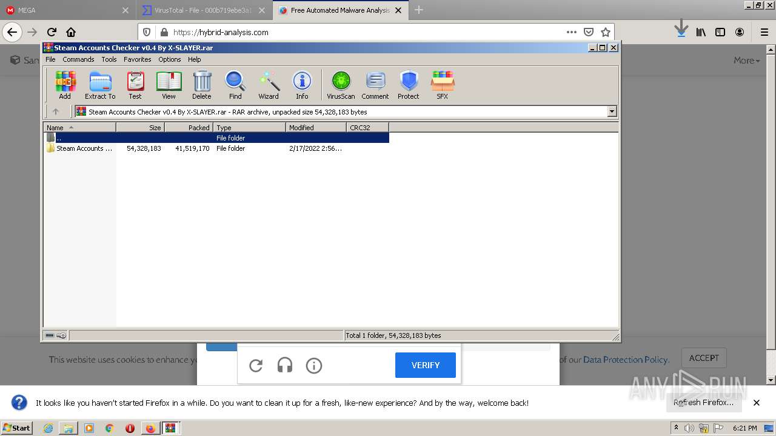Open the Find magnifier tool

[x=235, y=85]
